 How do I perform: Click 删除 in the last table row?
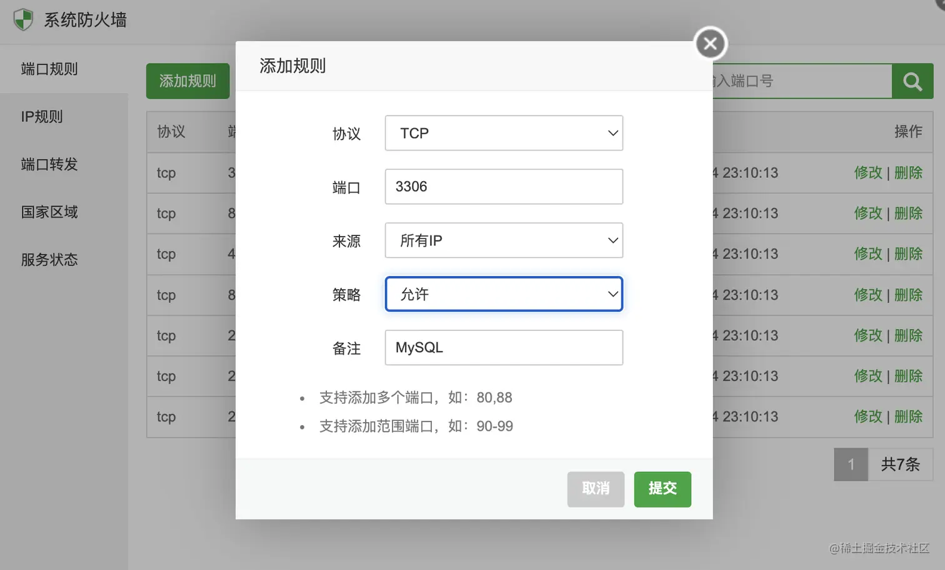(x=908, y=416)
